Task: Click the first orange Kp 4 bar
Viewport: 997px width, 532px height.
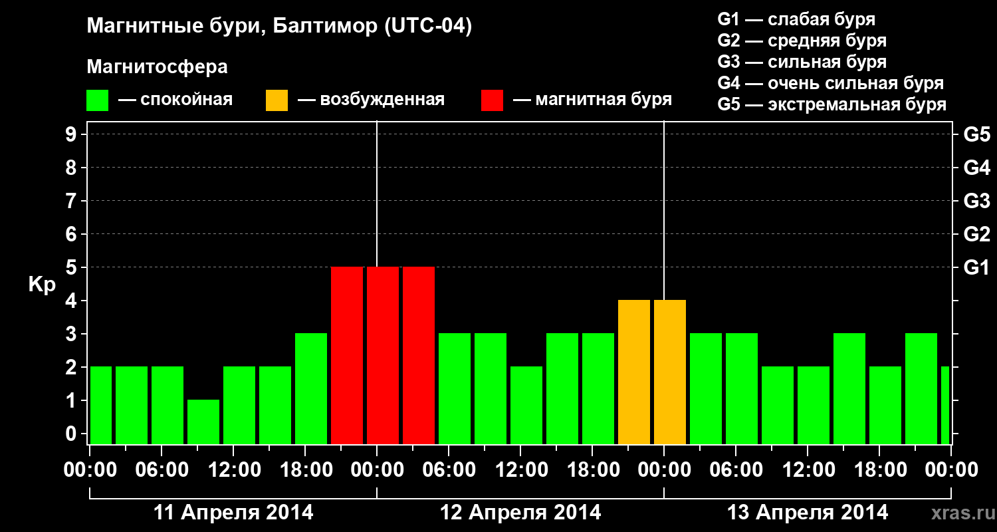Action: 634,372
